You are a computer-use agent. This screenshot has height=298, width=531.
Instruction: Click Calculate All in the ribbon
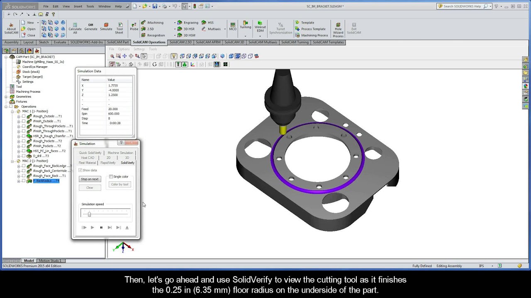(x=75, y=28)
